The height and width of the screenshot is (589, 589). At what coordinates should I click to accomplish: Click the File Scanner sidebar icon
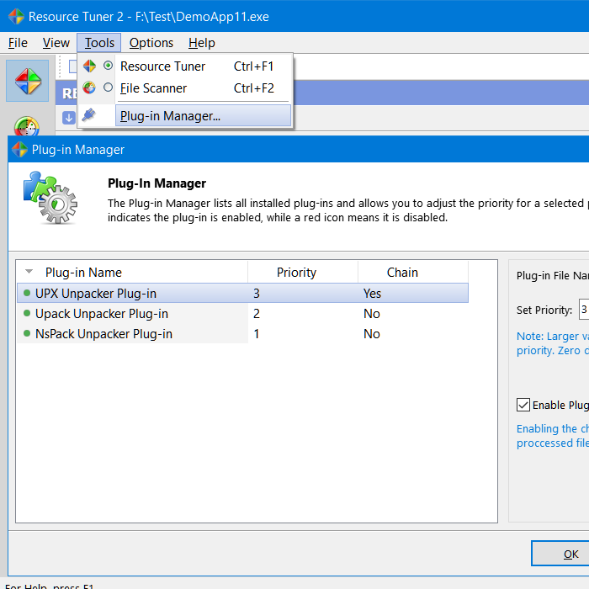coord(27,126)
